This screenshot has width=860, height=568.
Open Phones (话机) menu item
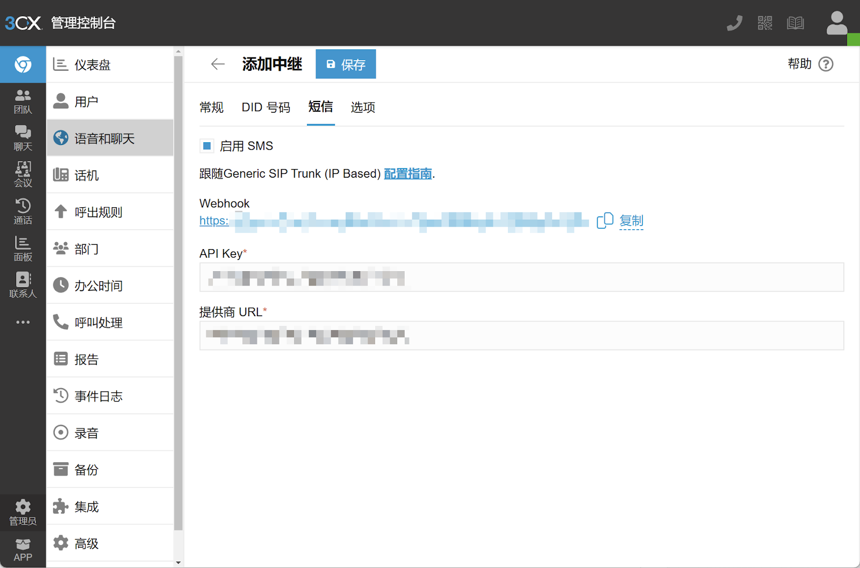click(110, 175)
